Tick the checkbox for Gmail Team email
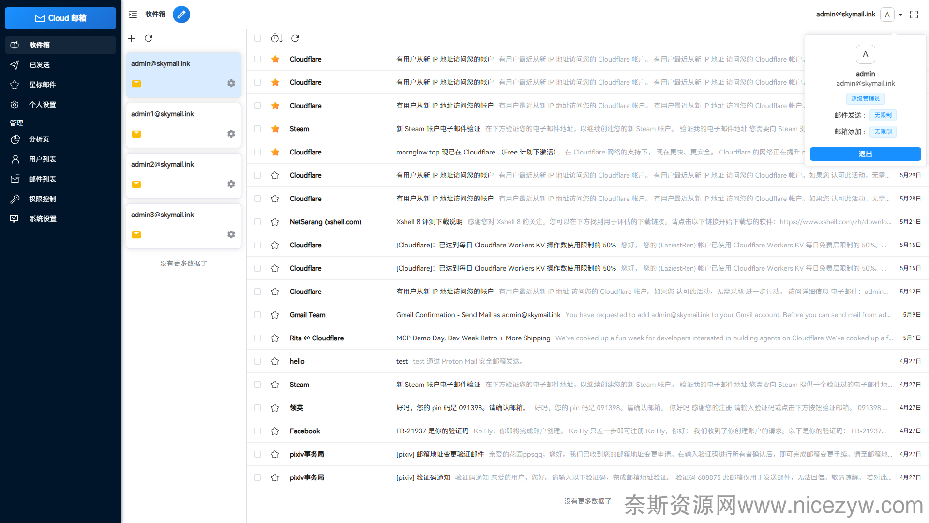Screen dimensions: 929x523 [257, 315]
